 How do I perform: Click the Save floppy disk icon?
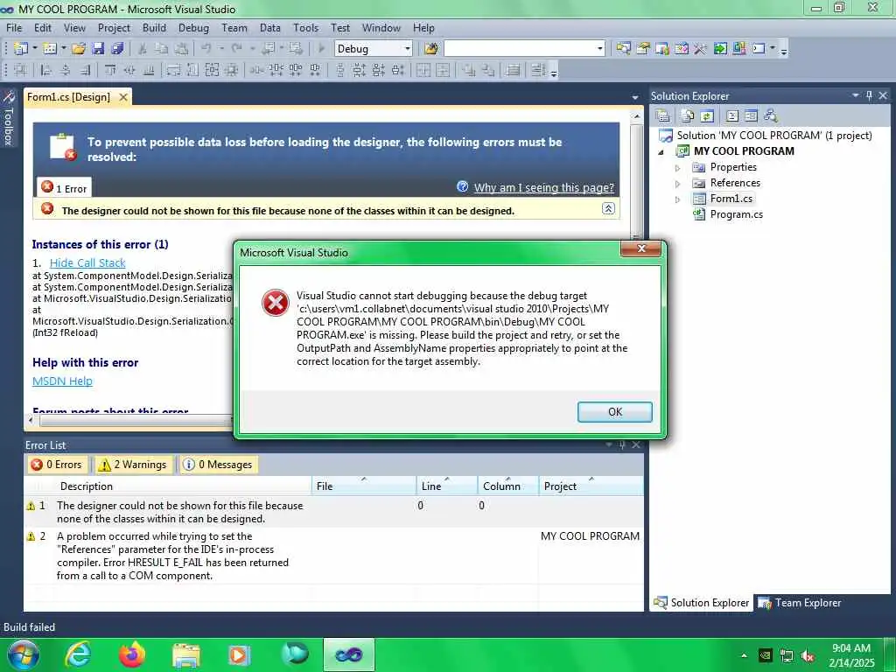click(98, 49)
